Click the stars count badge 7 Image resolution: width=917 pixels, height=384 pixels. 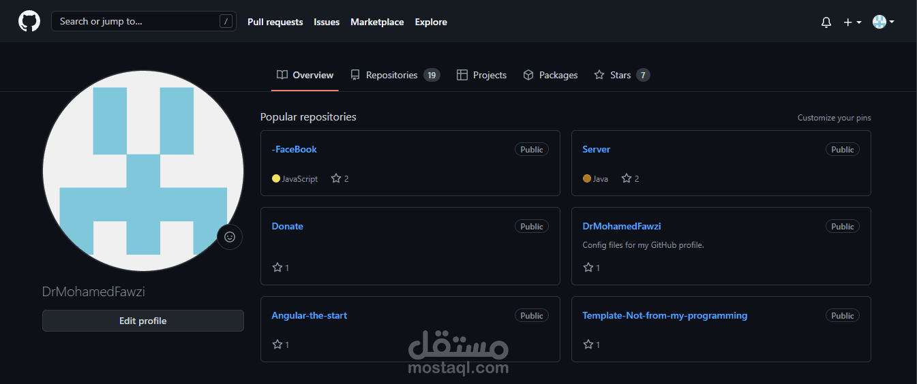click(643, 75)
